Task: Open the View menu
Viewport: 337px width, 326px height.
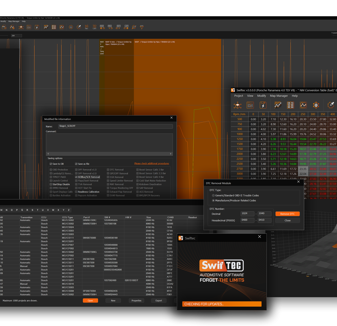Action: pos(250,96)
